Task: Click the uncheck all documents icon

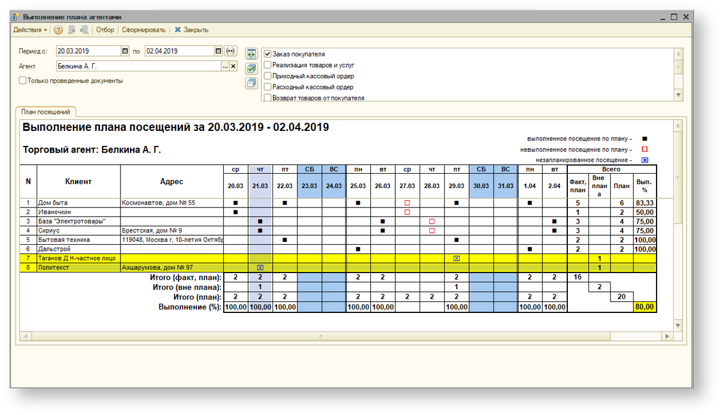Action: [251, 83]
